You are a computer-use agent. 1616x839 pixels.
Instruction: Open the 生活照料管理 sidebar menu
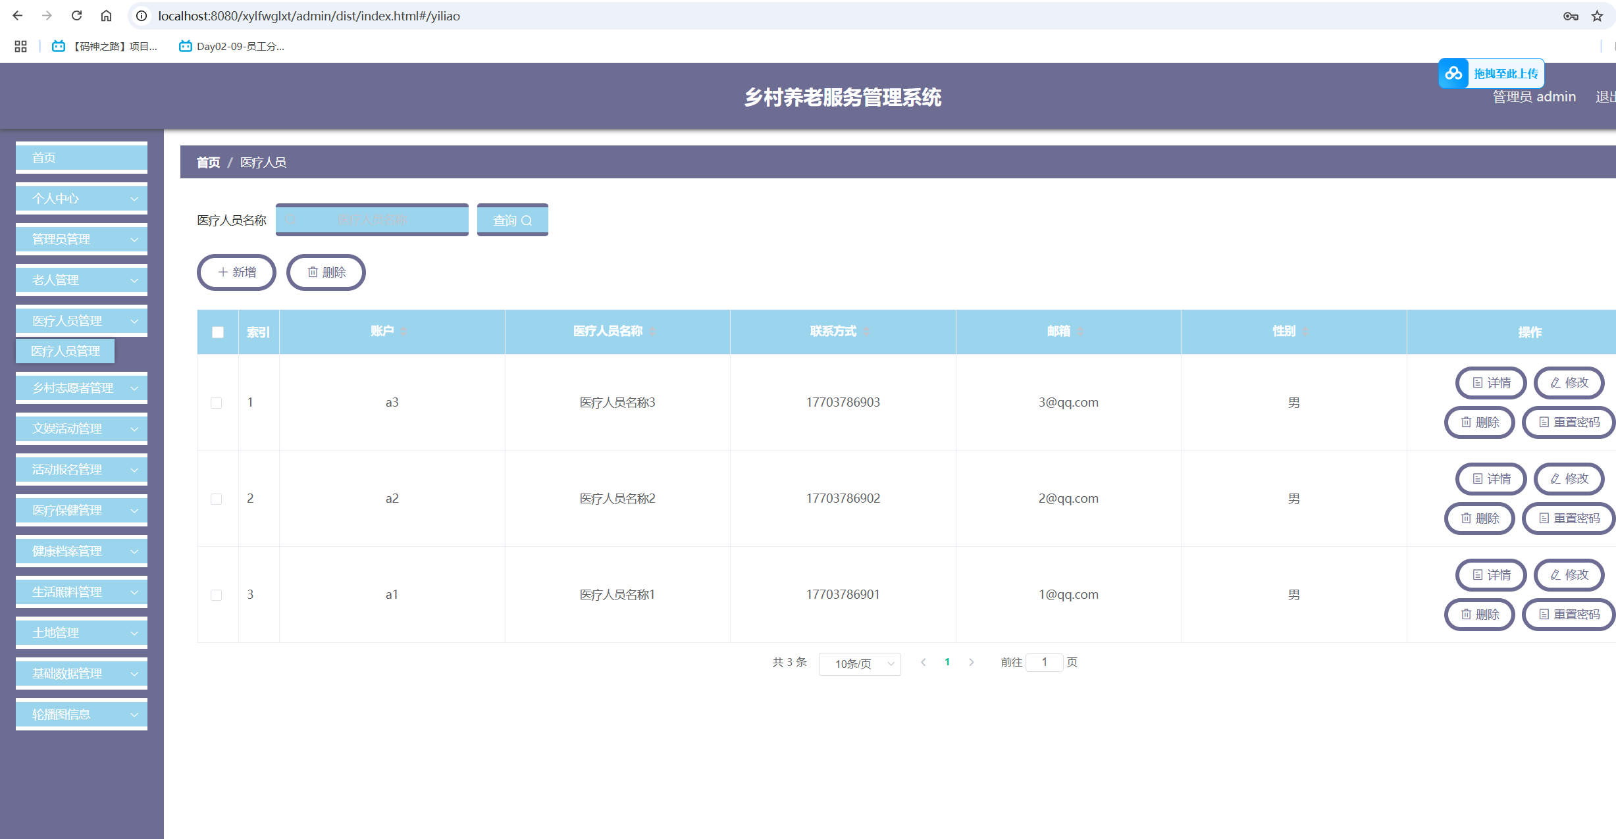82,592
